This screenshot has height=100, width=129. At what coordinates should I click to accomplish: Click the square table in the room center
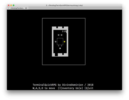[x=60, y=42]
